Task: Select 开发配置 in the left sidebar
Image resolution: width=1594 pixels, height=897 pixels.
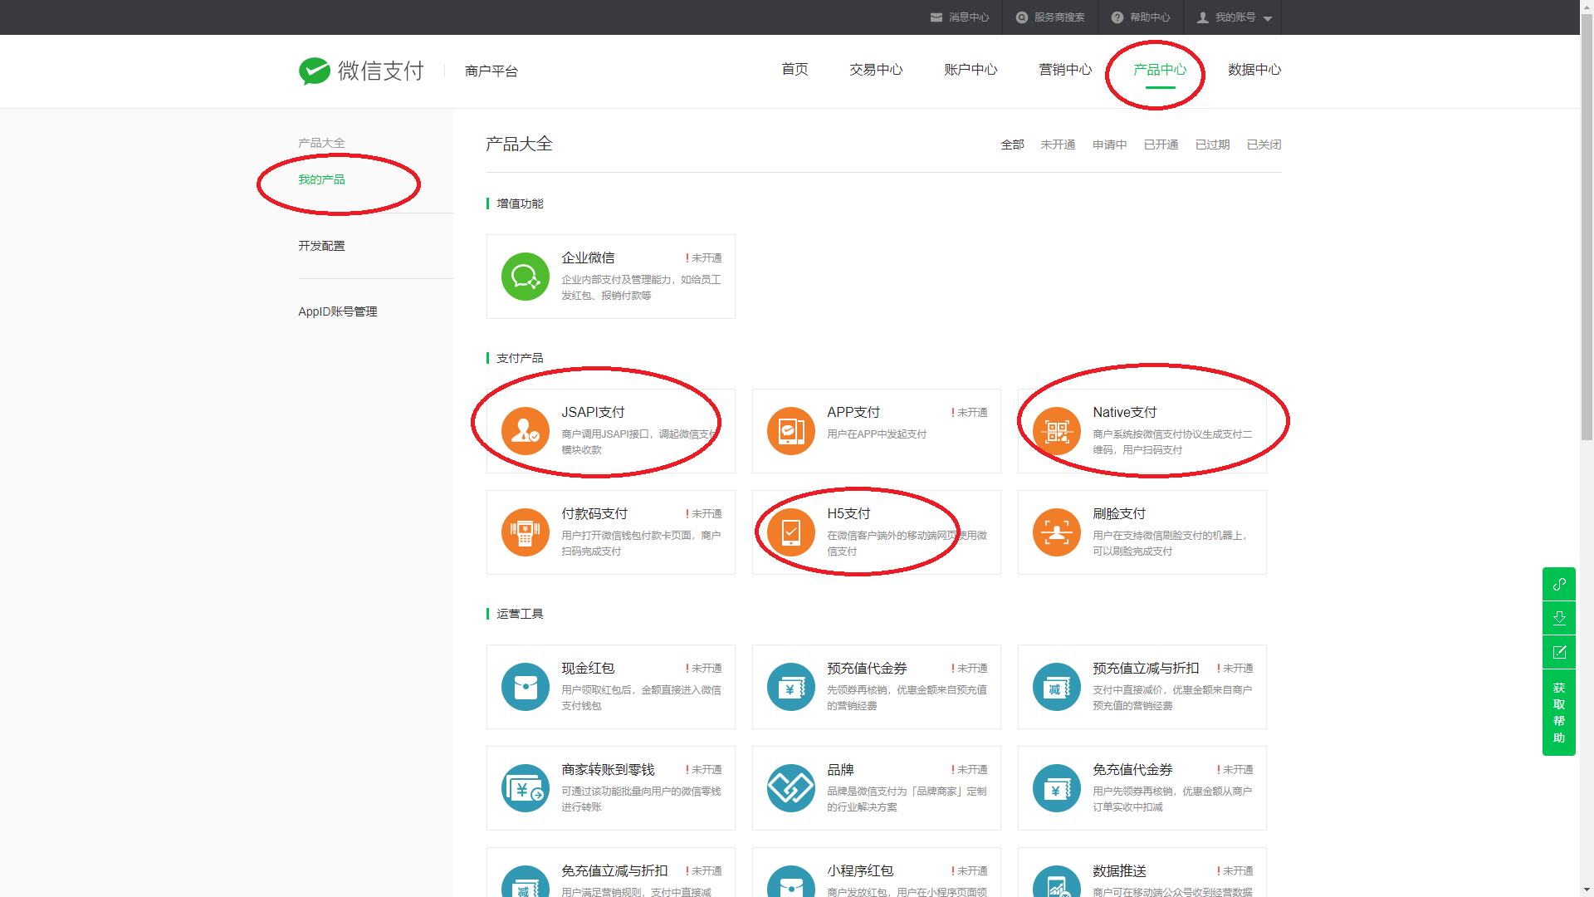Action: [321, 246]
